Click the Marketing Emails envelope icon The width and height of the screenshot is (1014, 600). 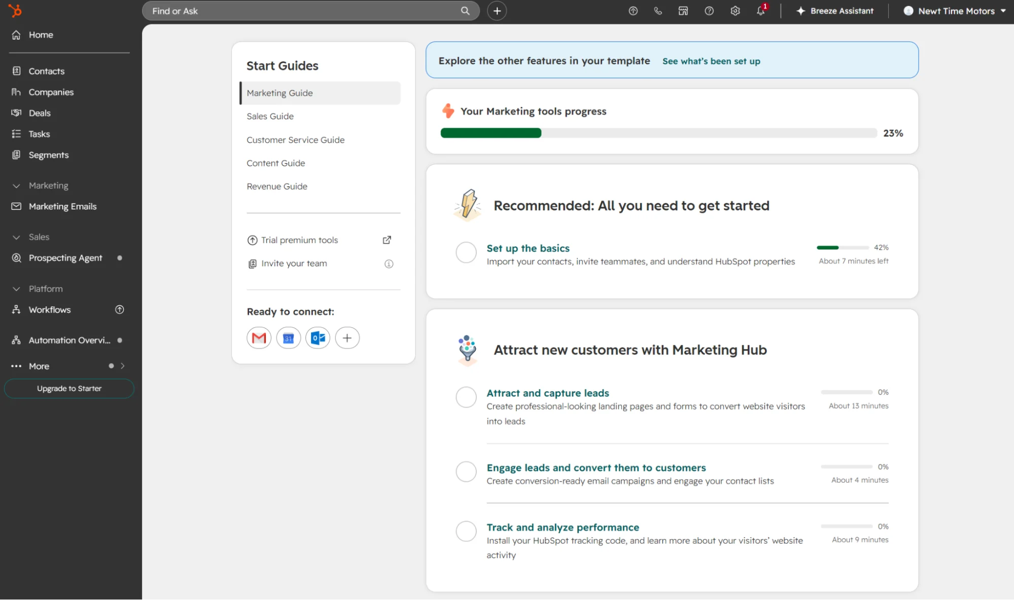coord(16,206)
